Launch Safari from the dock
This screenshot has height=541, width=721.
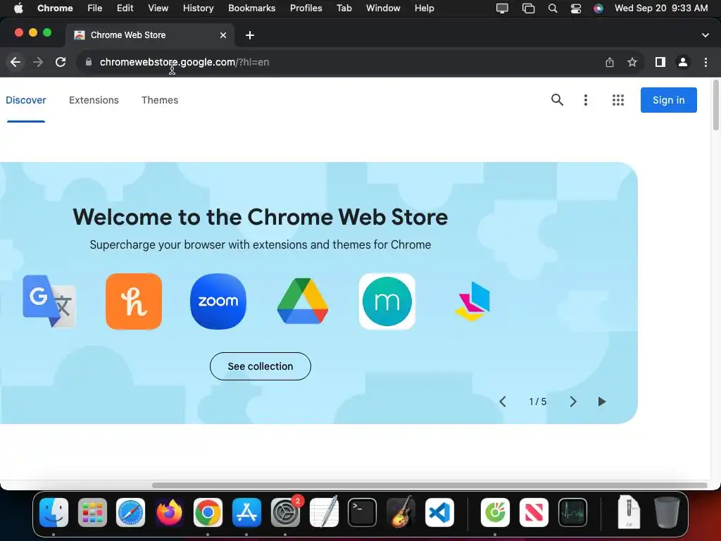(x=130, y=512)
